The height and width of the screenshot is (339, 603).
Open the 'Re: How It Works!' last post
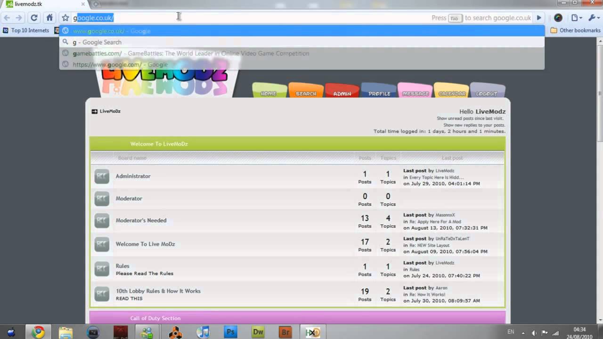pyautogui.click(x=427, y=295)
